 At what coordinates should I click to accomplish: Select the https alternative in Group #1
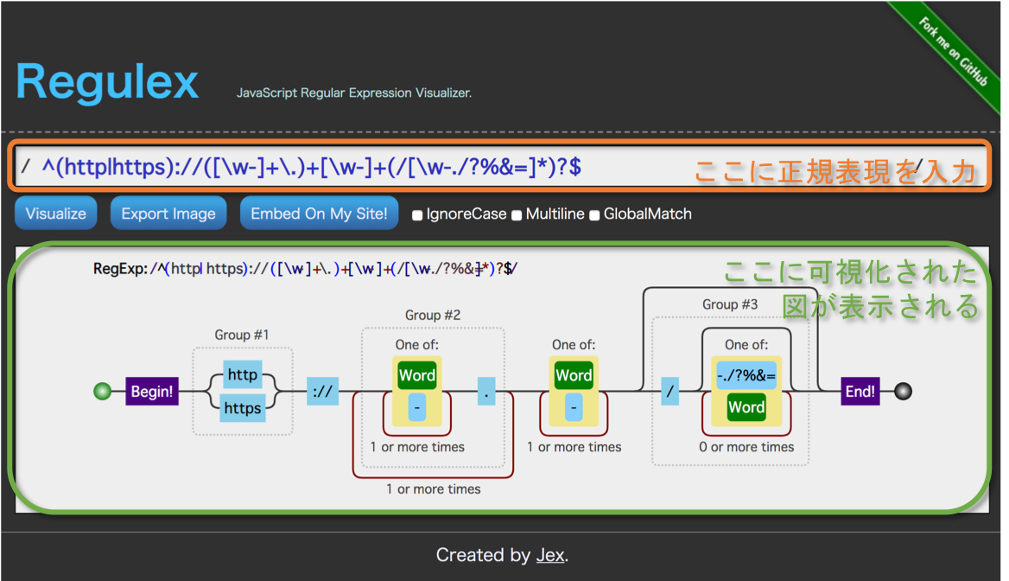[242, 407]
